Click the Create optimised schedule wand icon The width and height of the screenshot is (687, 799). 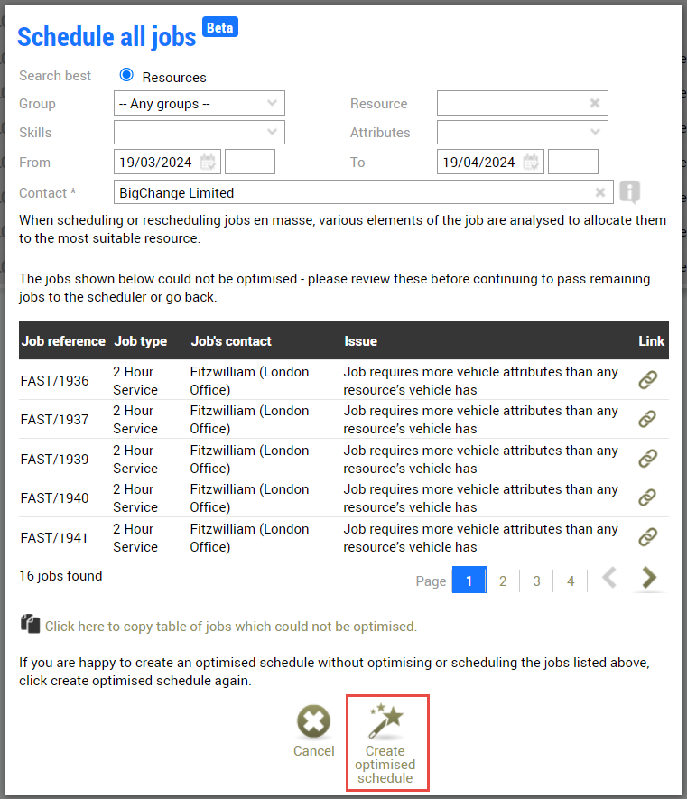pyautogui.click(x=386, y=721)
